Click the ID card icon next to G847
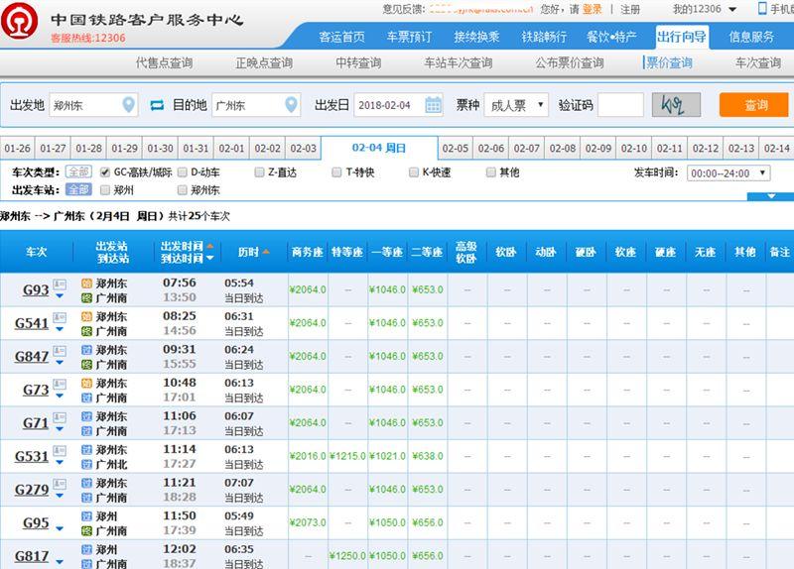This screenshot has width=794, height=569. point(60,353)
